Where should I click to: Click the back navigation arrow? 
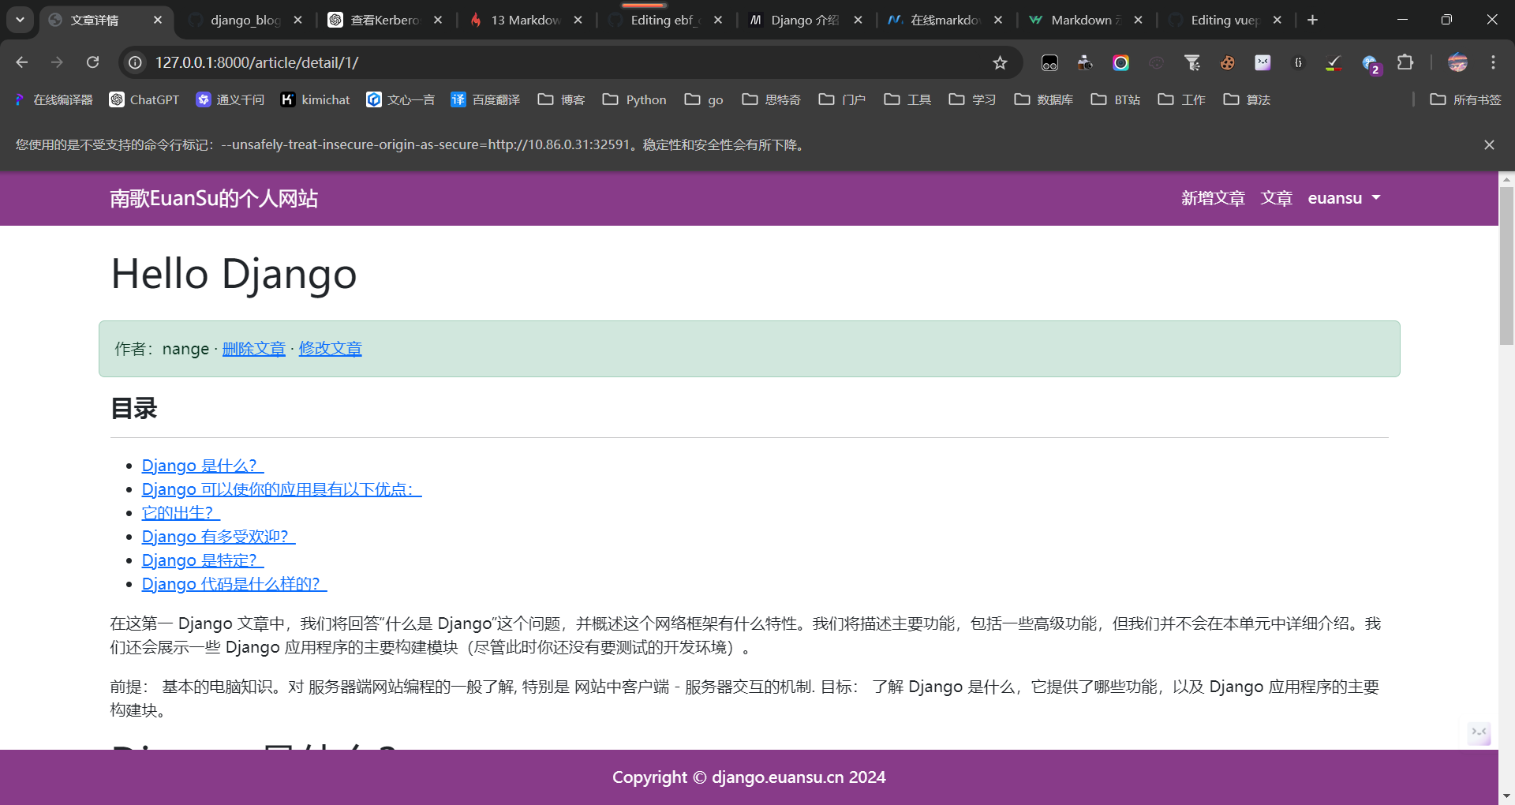pos(22,62)
